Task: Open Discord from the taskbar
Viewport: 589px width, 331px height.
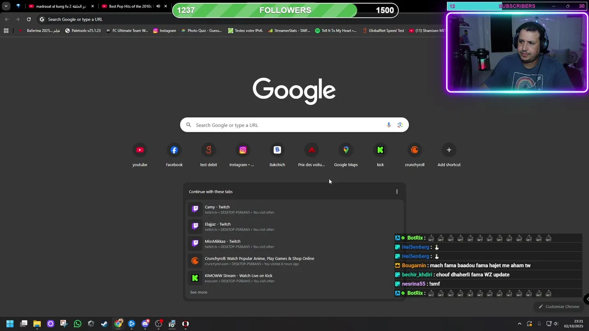Action: (145, 324)
